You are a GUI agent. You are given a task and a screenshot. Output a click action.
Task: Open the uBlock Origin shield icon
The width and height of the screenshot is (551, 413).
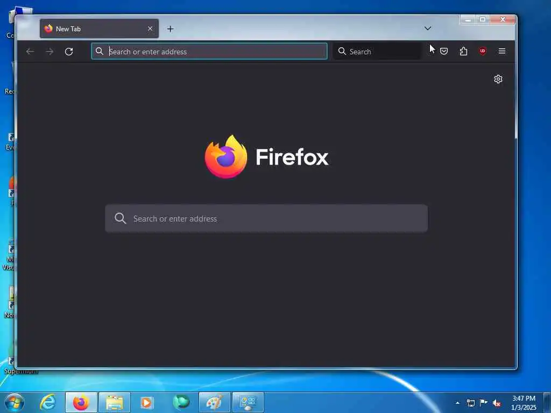(483, 51)
